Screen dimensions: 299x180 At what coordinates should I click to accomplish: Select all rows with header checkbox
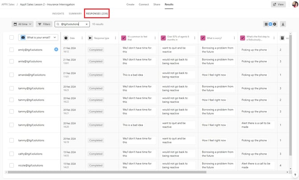[x=12, y=38]
